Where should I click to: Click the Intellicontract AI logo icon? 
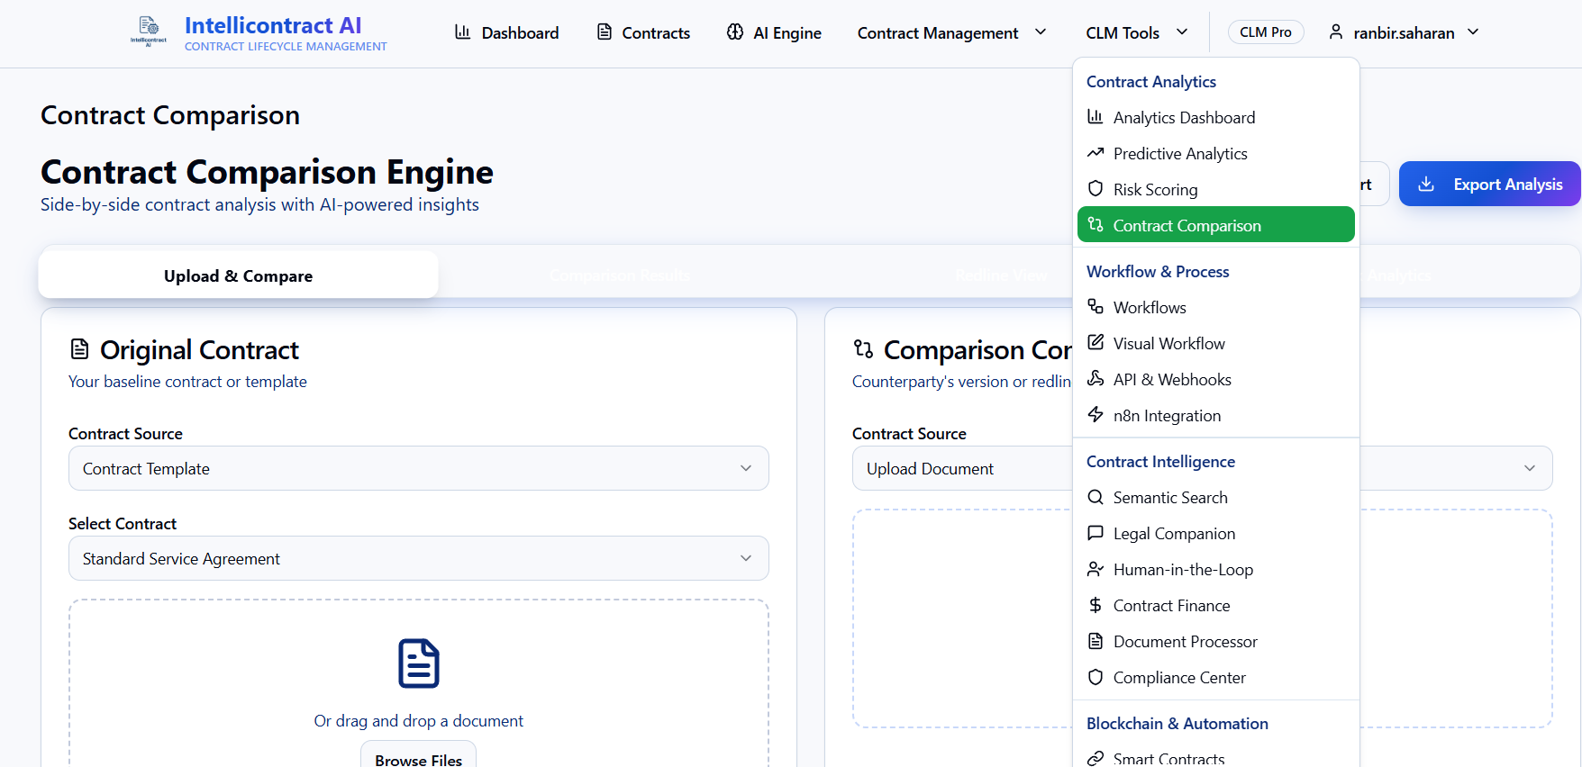pos(149,31)
